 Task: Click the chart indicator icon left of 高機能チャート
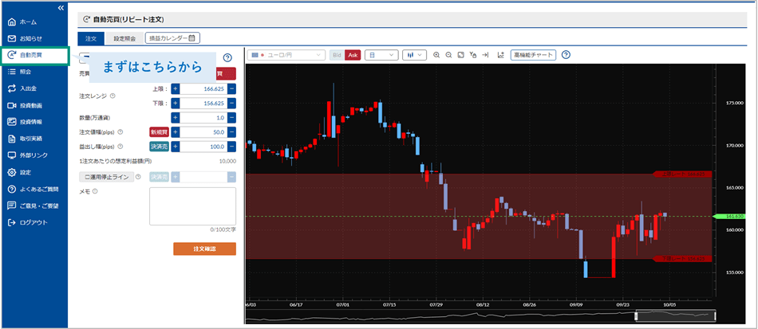(x=500, y=55)
